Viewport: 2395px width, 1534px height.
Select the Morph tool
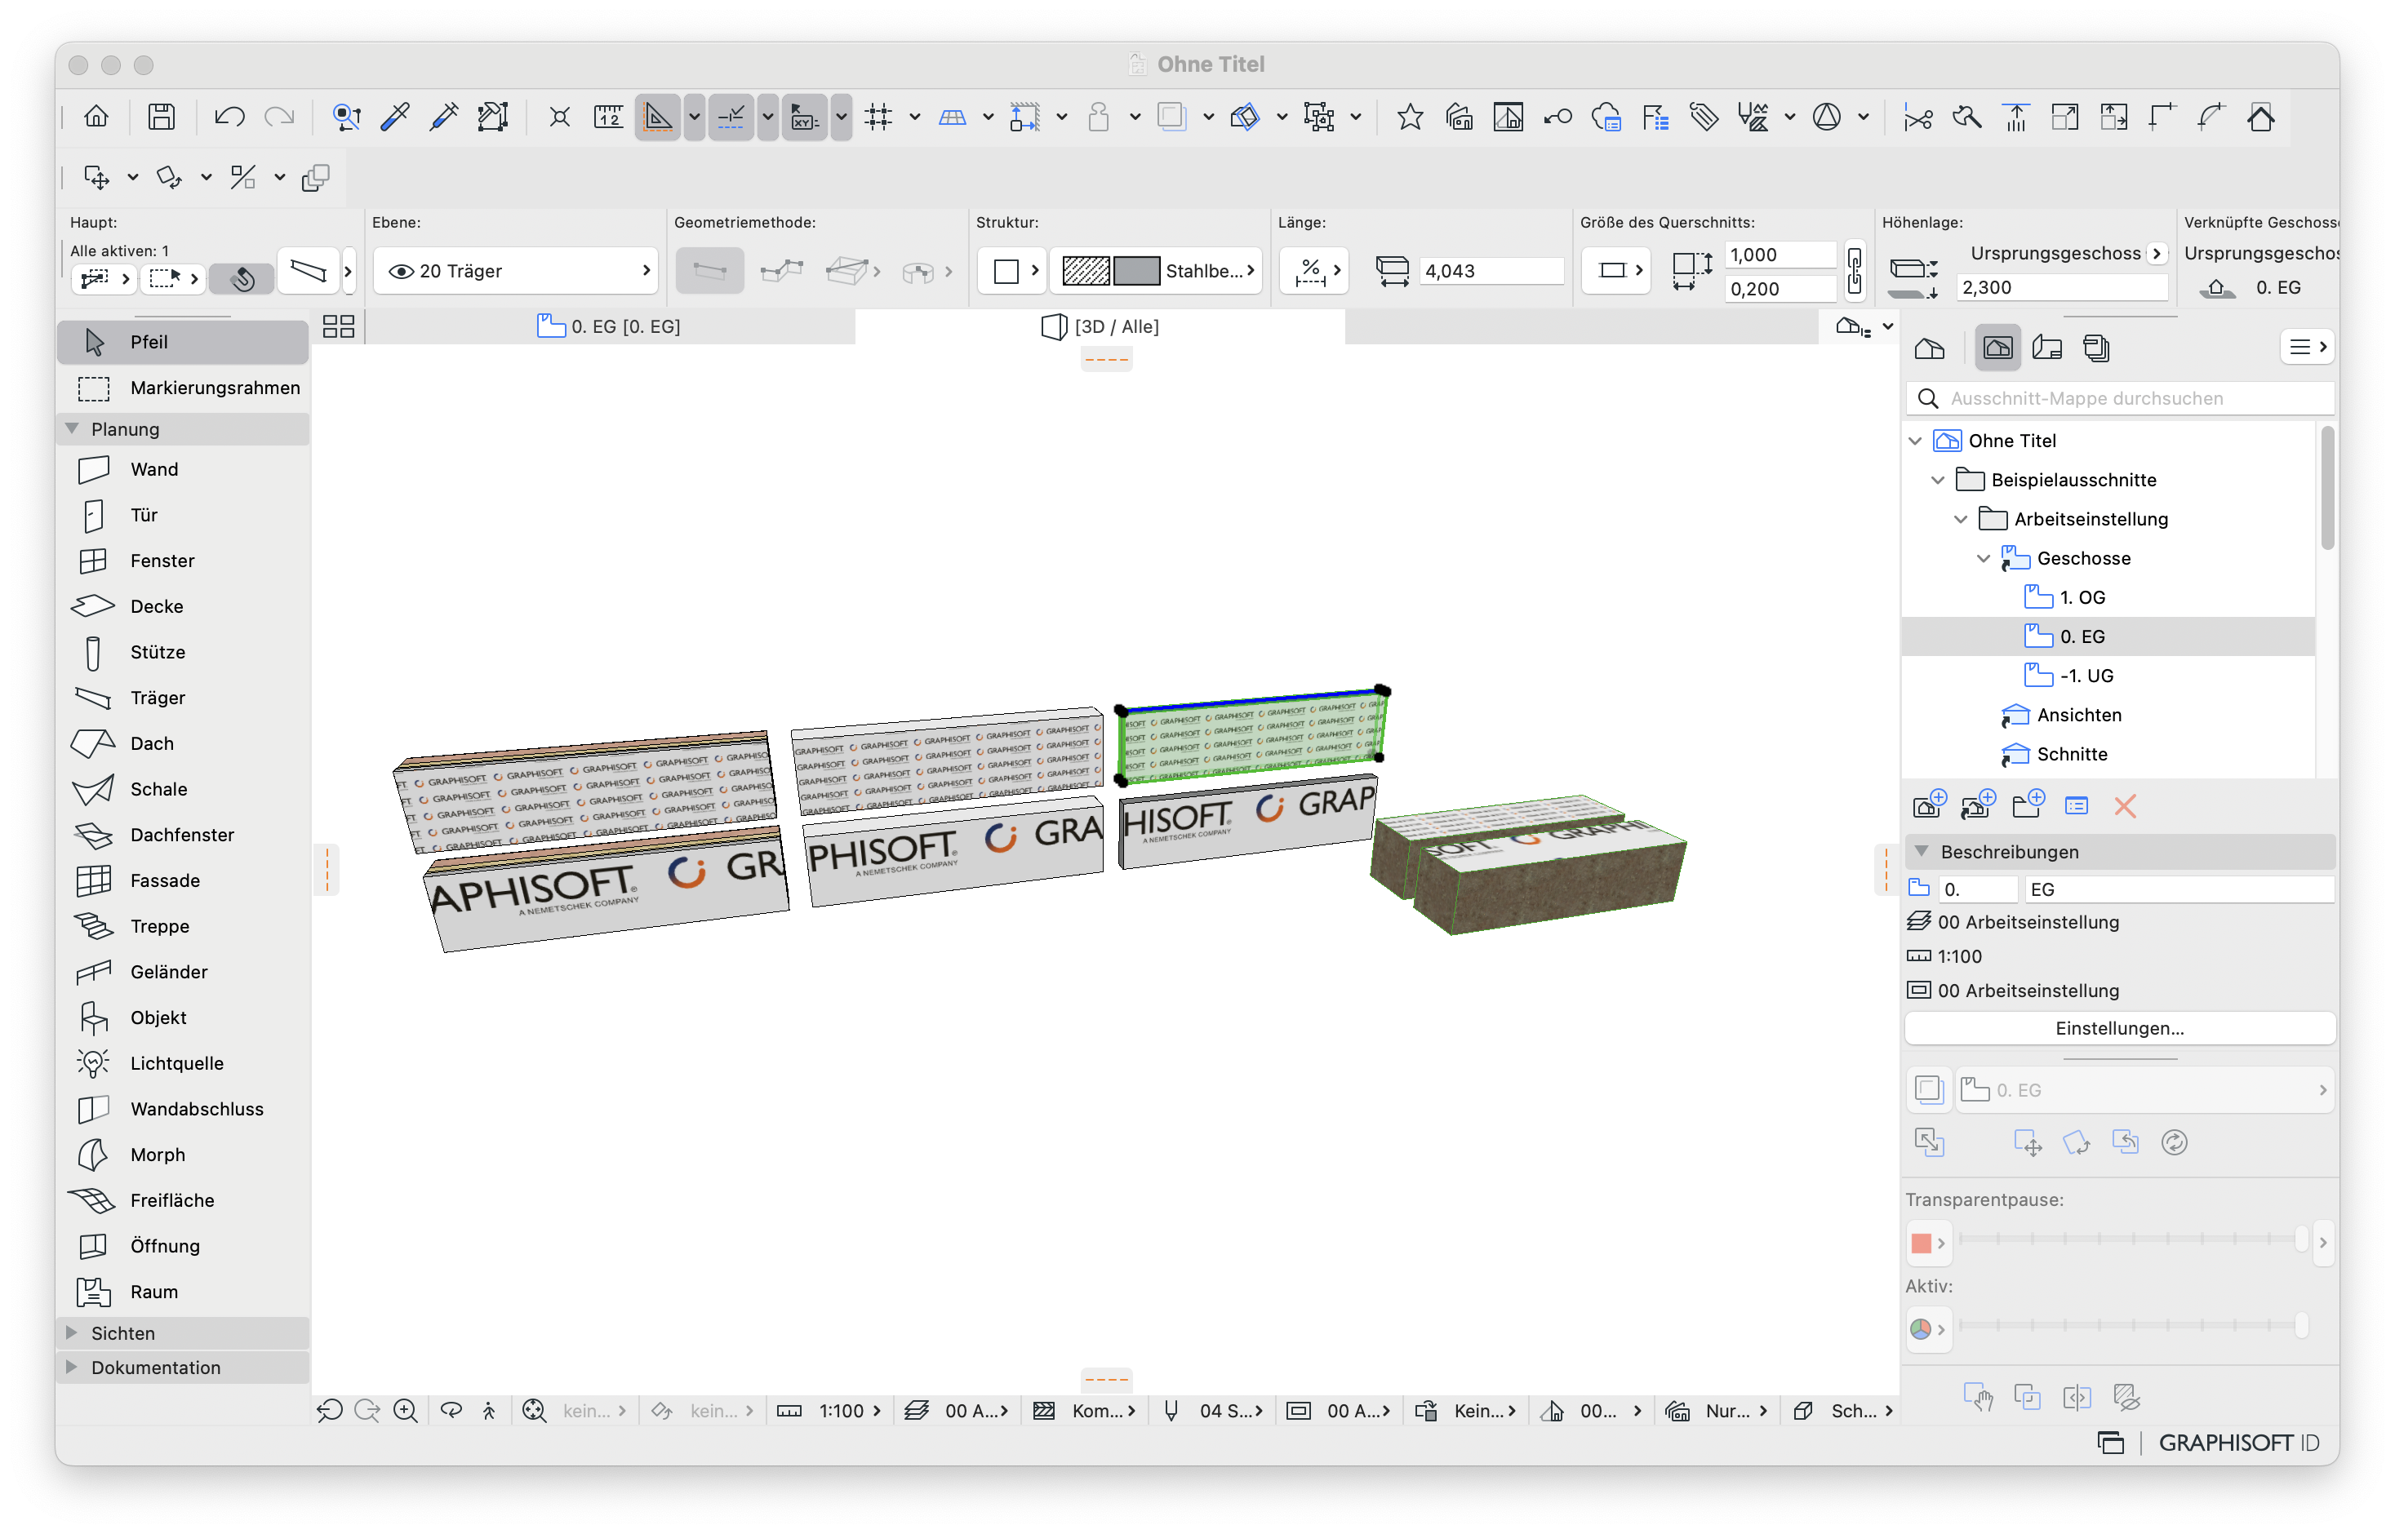point(182,1155)
